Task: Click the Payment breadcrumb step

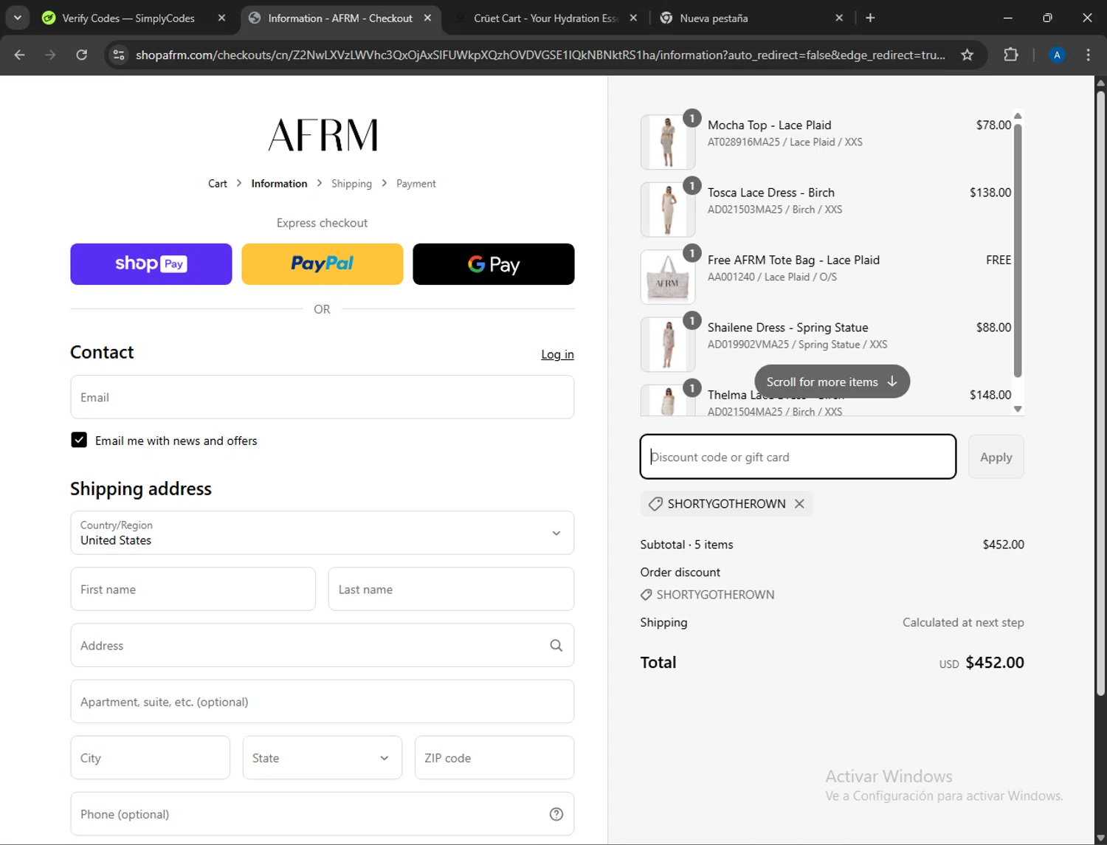Action: pos(416,184)
